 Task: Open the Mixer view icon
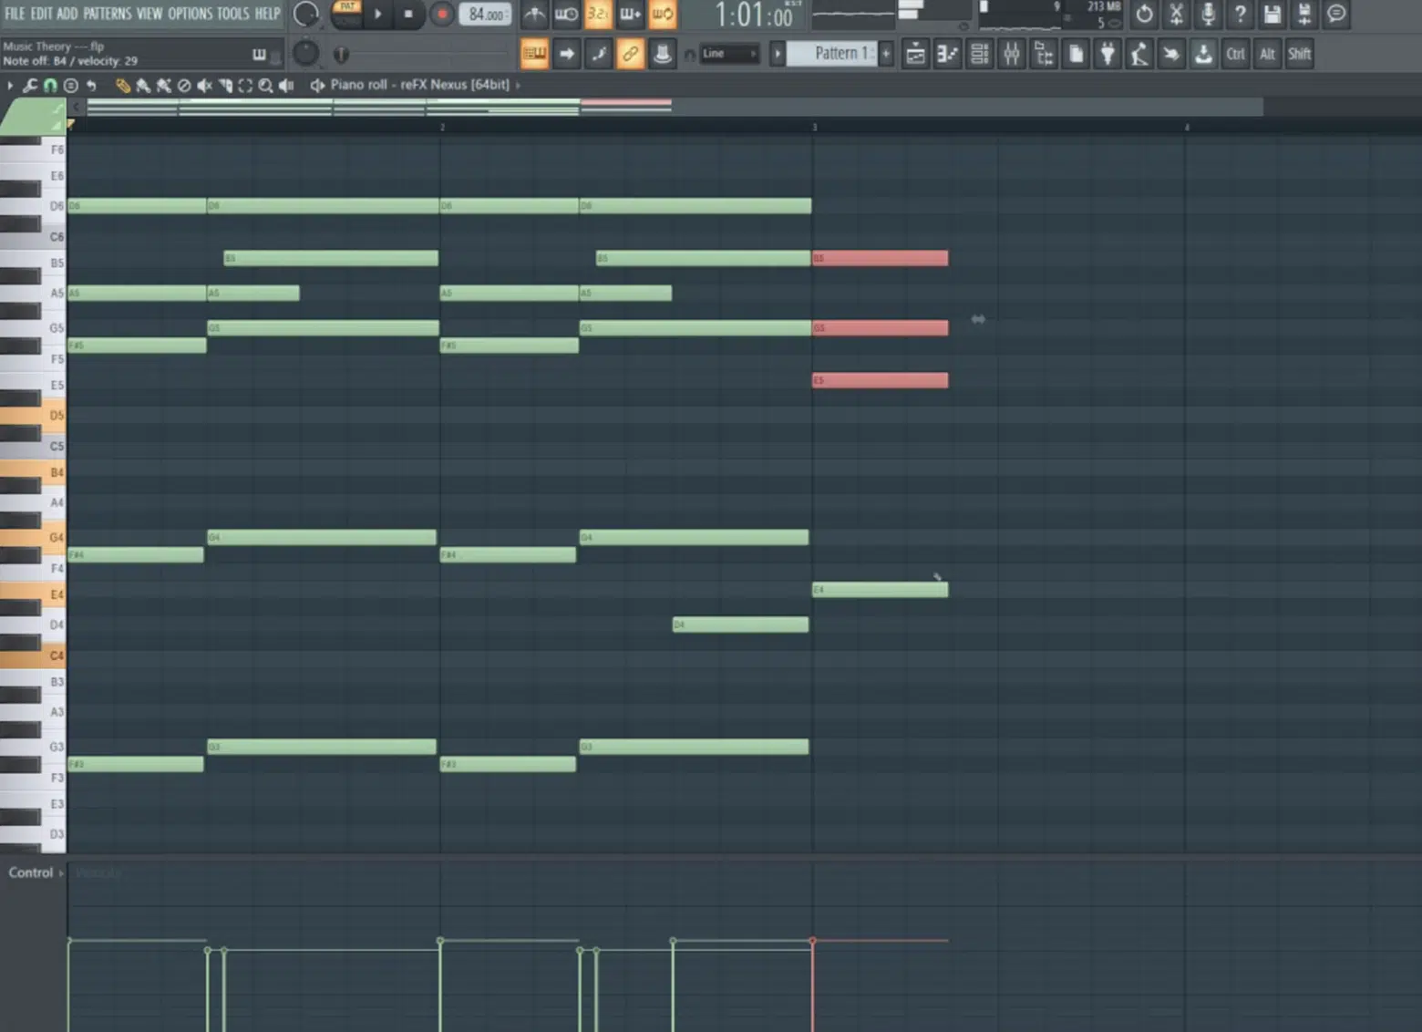(x=1011, y=54)
